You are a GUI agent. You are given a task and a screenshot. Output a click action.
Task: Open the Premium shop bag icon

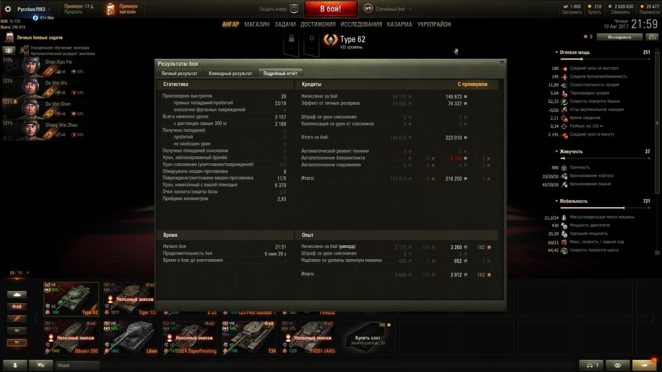coord(110,9)
